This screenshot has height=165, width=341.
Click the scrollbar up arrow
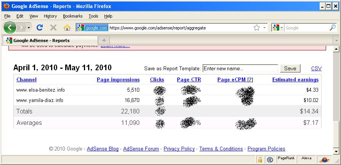click(x=336, y=49)
